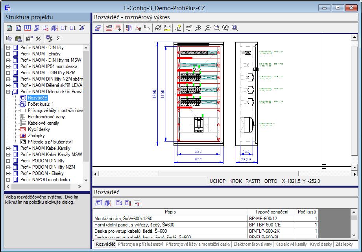Select Počet kusů: 1 tree item
The image size is (362, 252).
pos(41,104)
